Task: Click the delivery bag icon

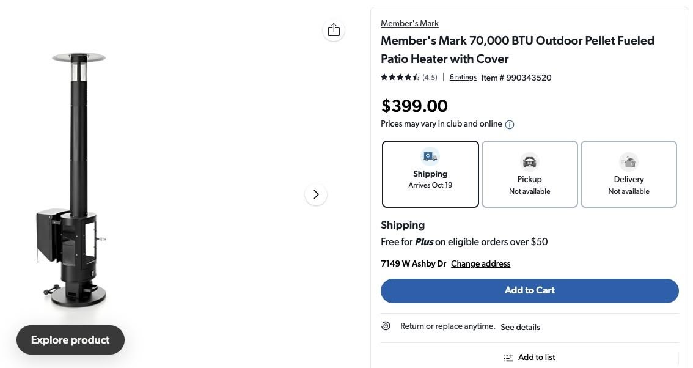Action: coord(628,162)
